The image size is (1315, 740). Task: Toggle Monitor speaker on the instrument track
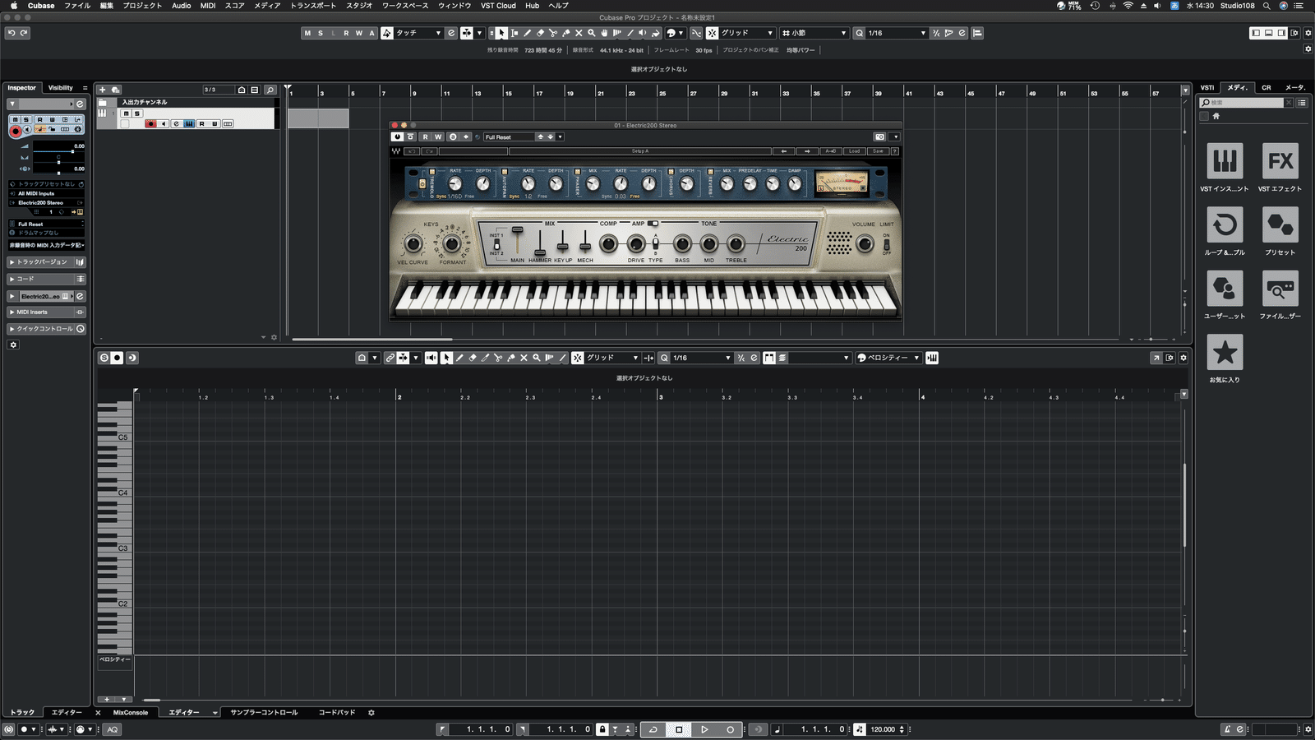point(164,124)
